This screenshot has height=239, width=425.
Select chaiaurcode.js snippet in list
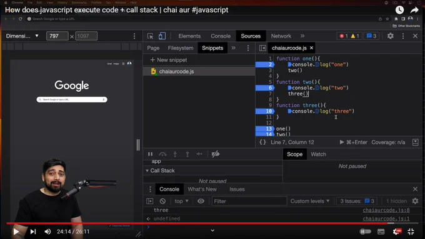(199, 72)
